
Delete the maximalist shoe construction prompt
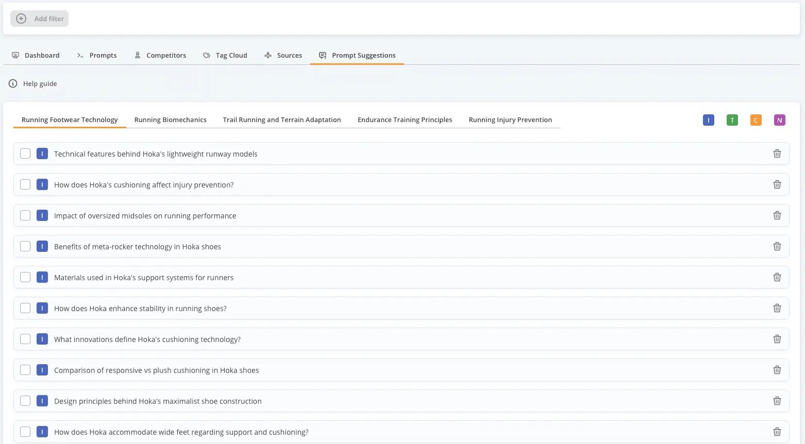pos(777,401)
